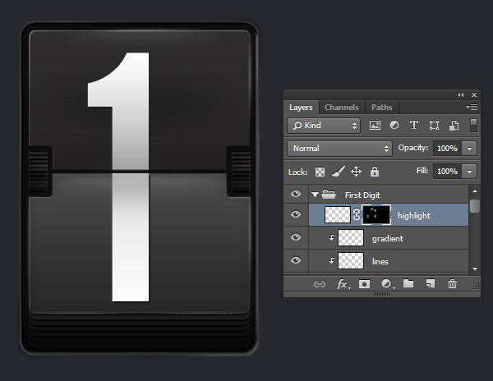
Task: Click the lock transparent pixels icon
Action: point(320,172)
